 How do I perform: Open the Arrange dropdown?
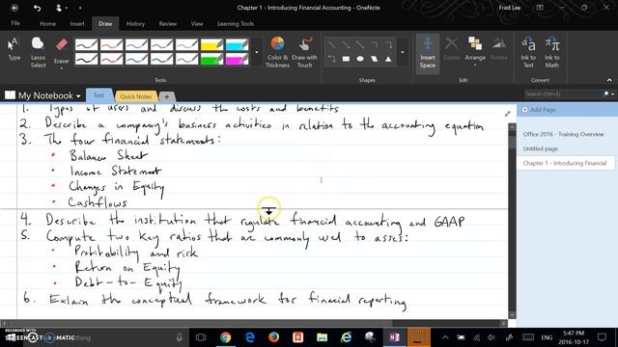[475, 51]
